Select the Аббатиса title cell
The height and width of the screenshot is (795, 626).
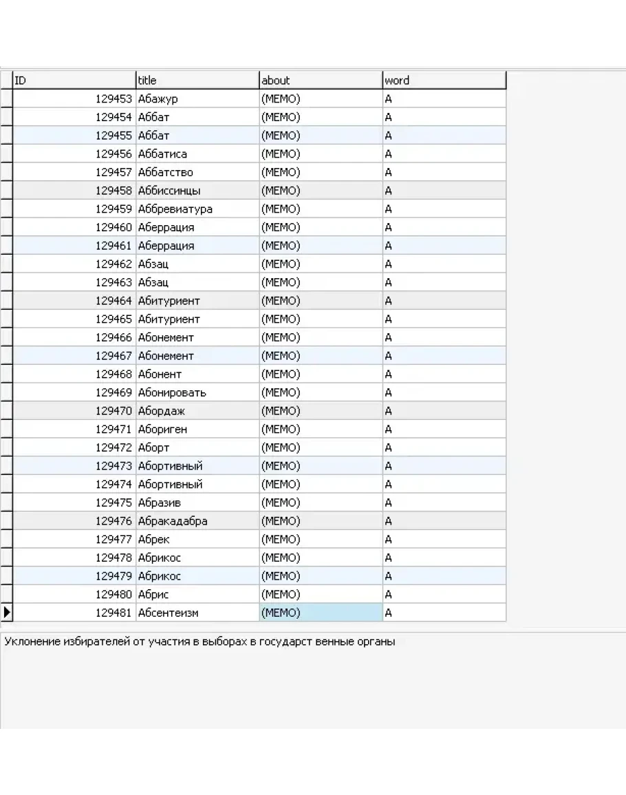pos(197,153)
